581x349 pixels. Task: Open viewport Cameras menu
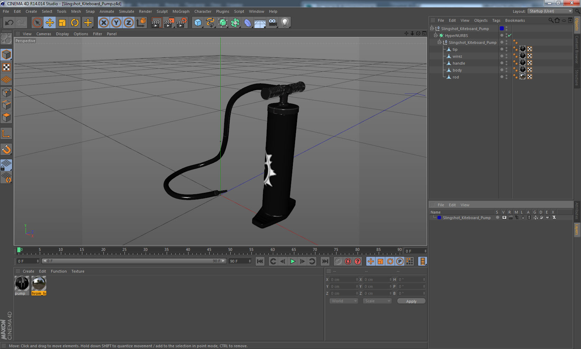[x=44, y=34]
